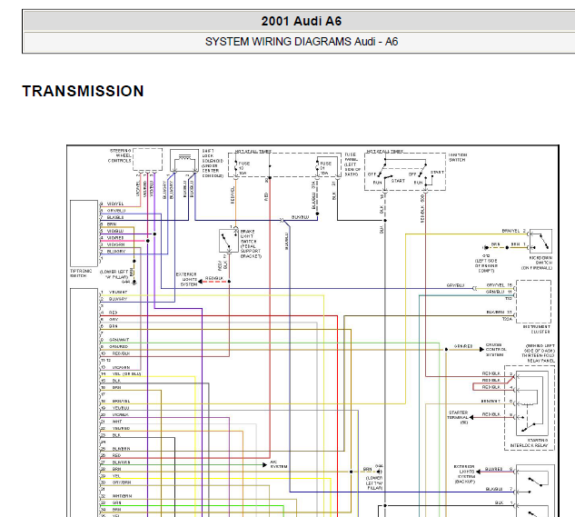Click the 'FUSE 10 10A' label
This screenshot has width=575, height=517.
(x=243, y=168)
